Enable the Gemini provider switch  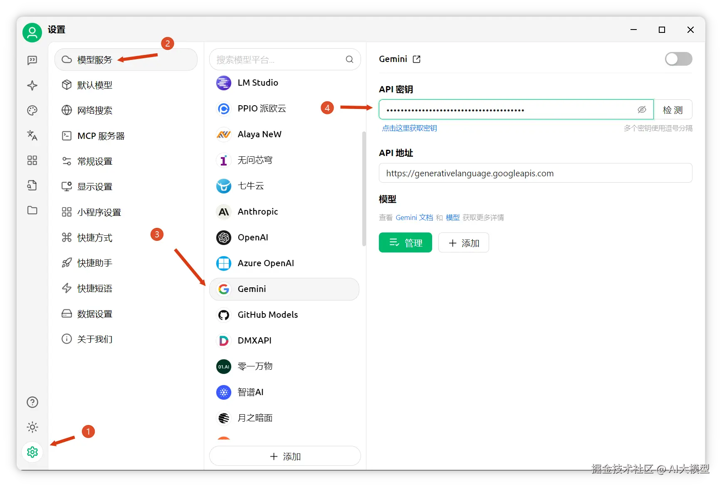(678, 59)
